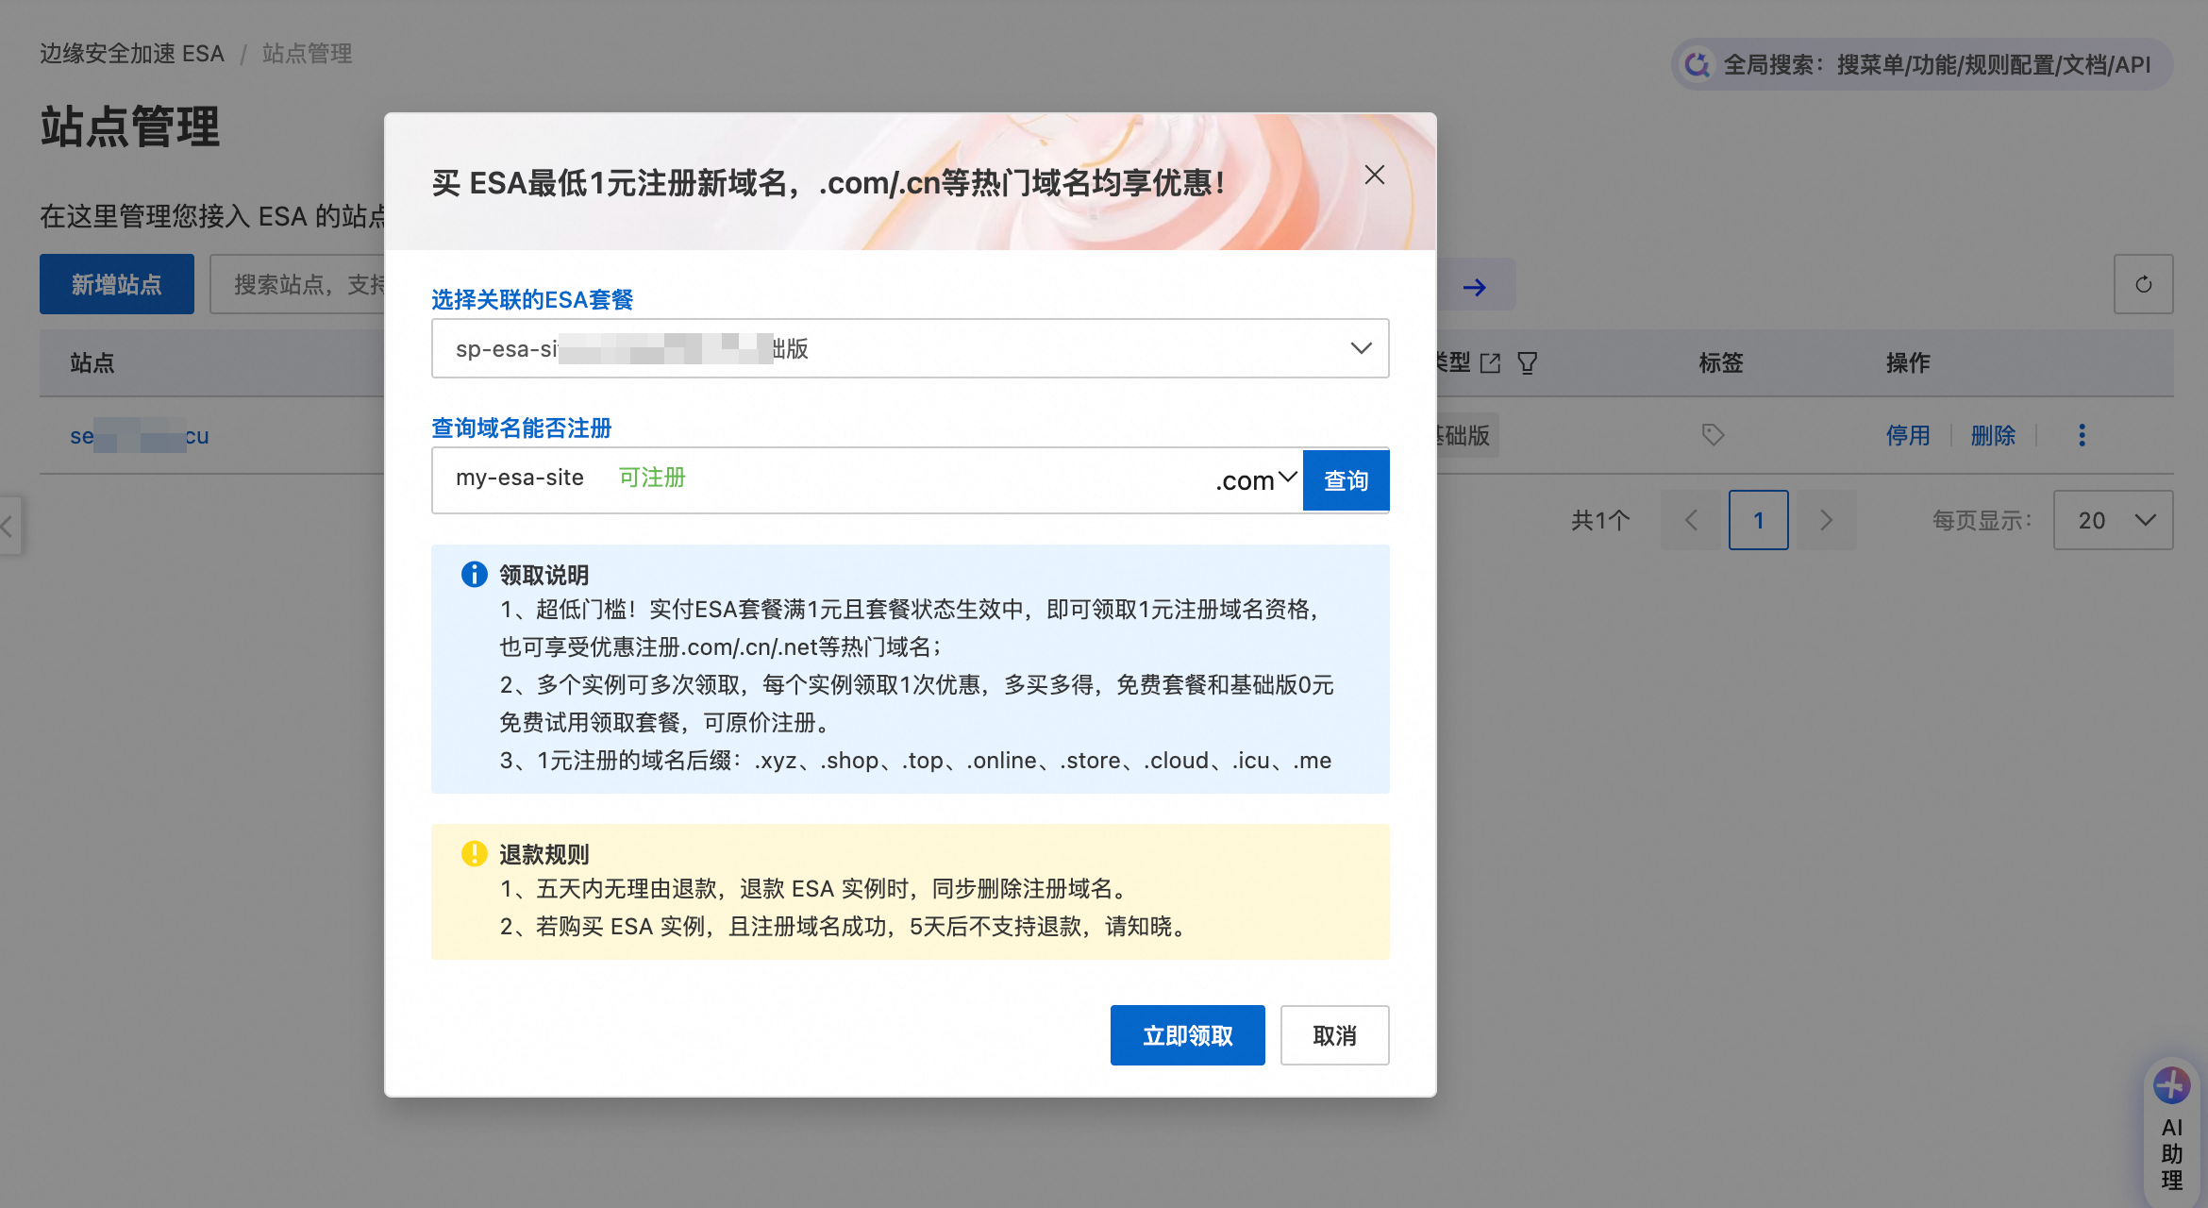The image size is (2208, 1208).
Task: Expand the collapsed left sidebar handle
Action: [x=9, y=526]
